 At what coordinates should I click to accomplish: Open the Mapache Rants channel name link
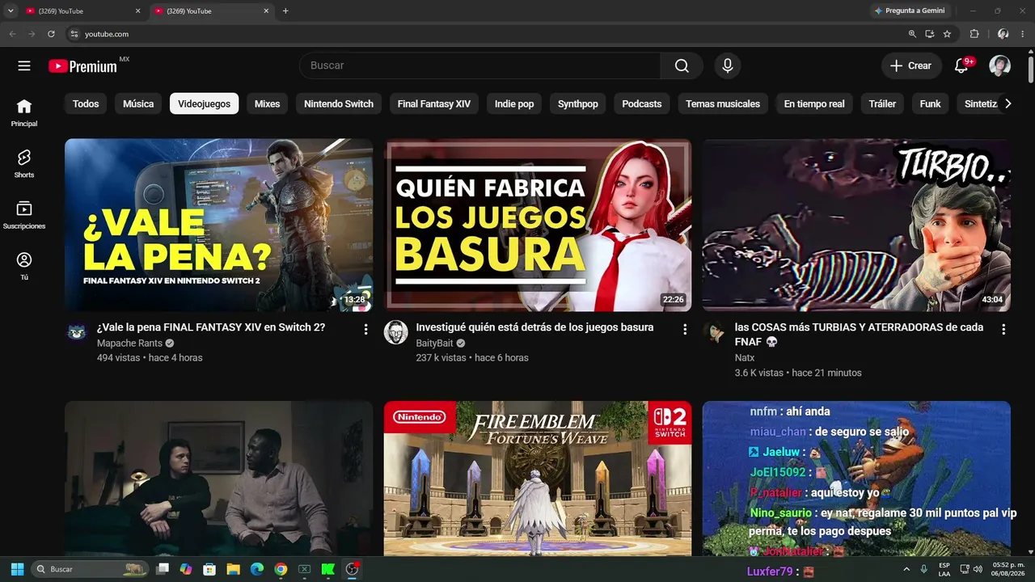pos(129,343)
